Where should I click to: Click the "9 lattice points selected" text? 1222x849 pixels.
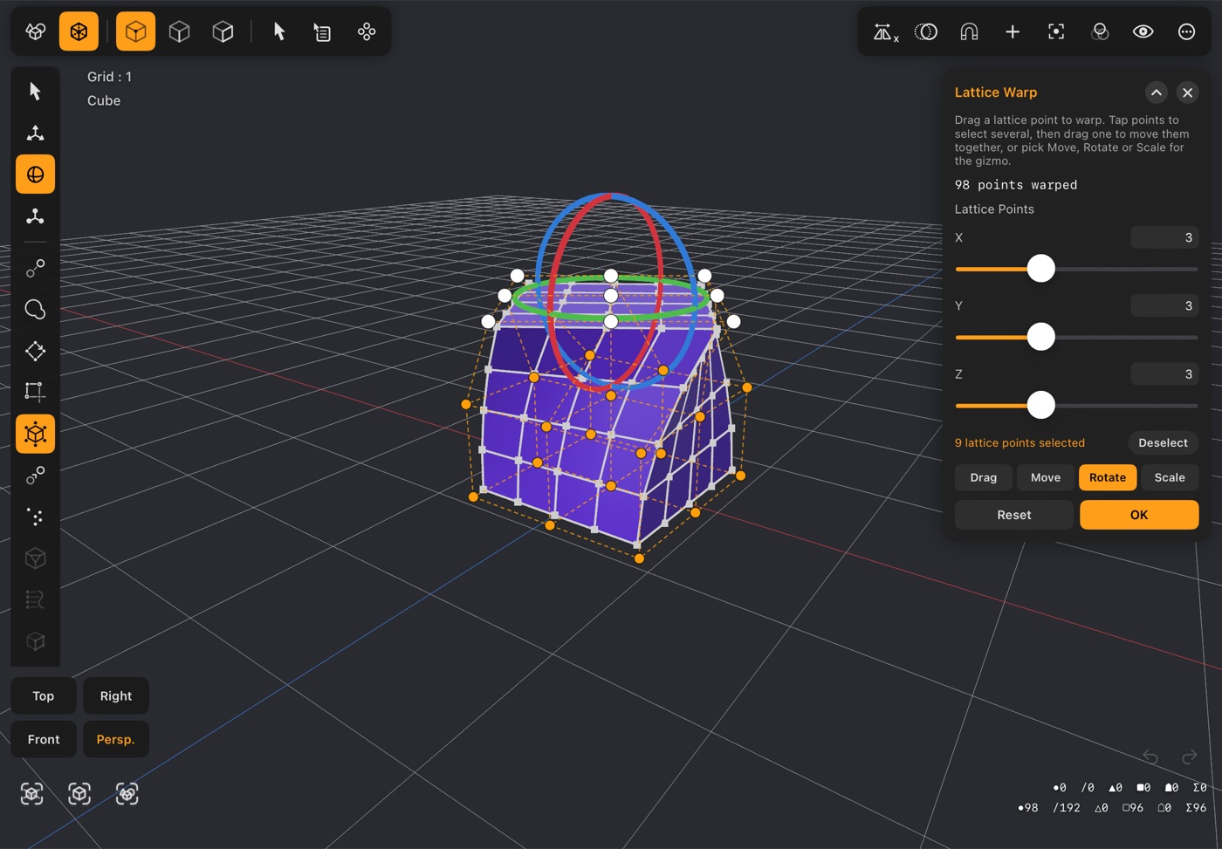(x=1019, y=442)
